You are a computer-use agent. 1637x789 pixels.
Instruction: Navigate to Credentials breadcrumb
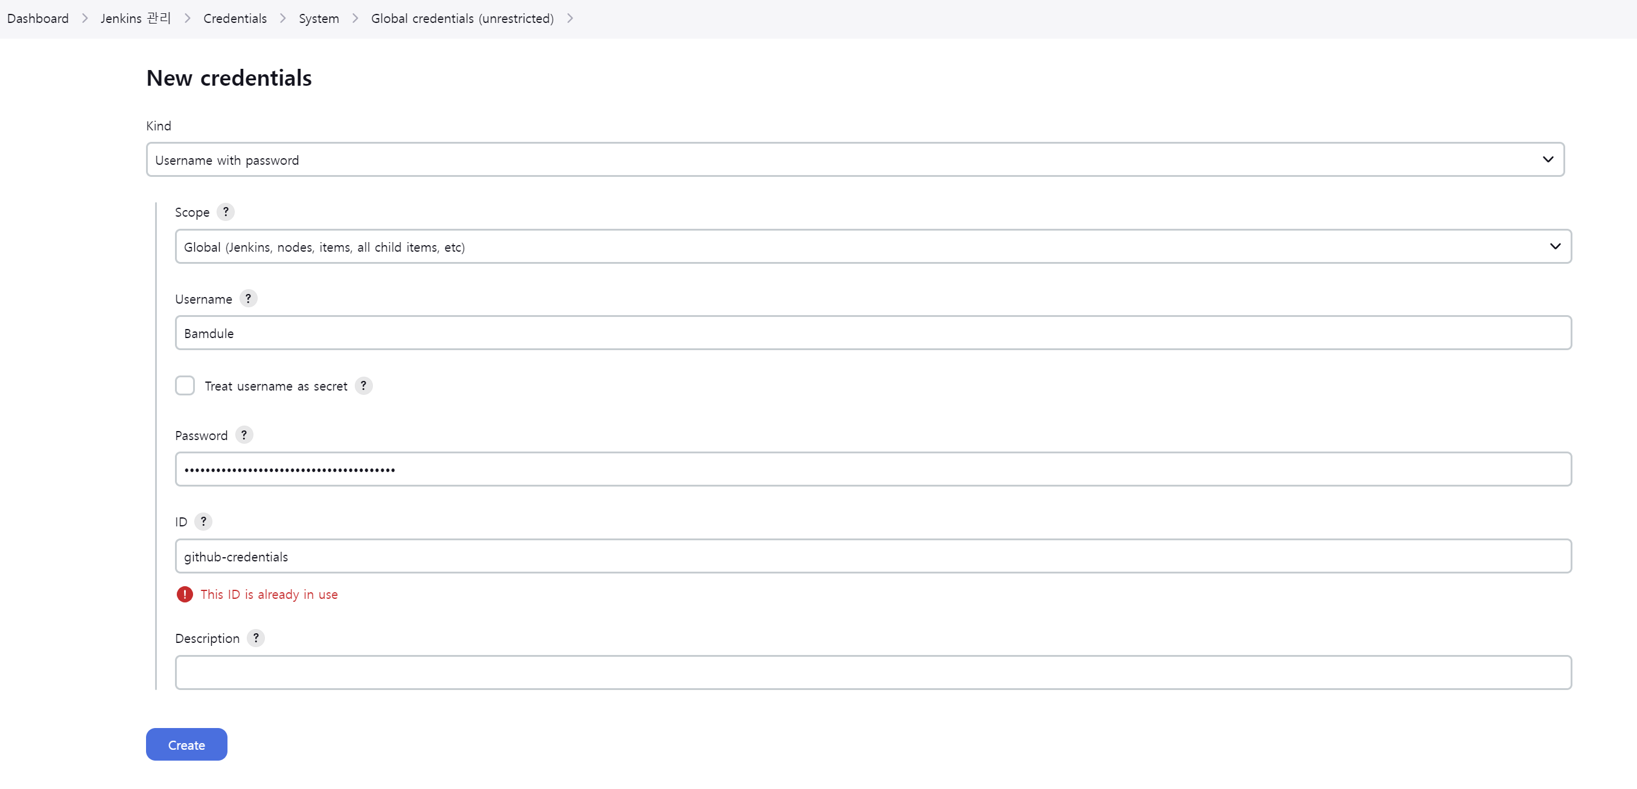tap(235, 19)
